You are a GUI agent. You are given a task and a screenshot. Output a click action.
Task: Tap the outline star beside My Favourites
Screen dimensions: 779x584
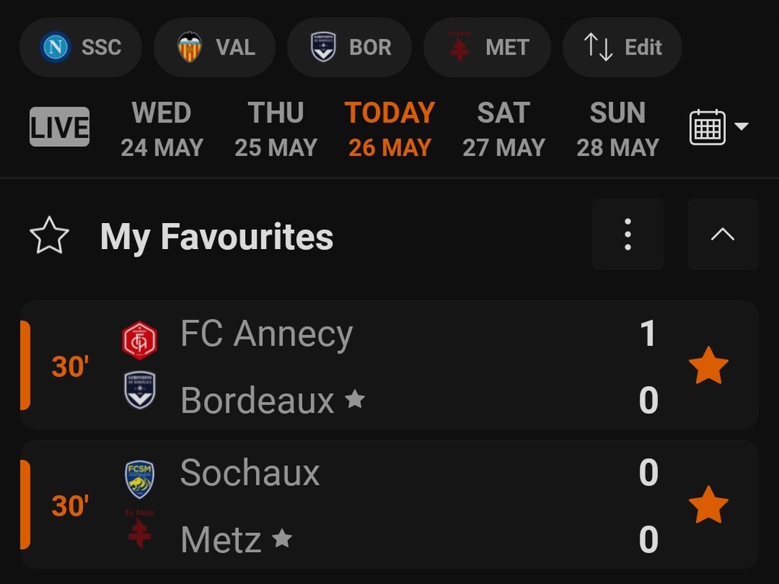pos(49,236)
